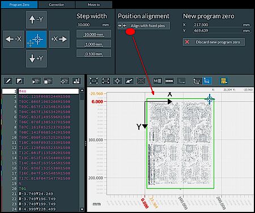Click the machine tool icon in code toolbar
The image size is (255, 213).
pos(76,81)
